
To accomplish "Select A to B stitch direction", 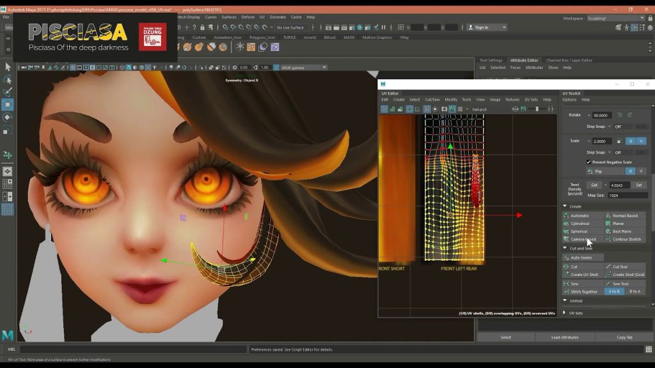I will [614, 291].
